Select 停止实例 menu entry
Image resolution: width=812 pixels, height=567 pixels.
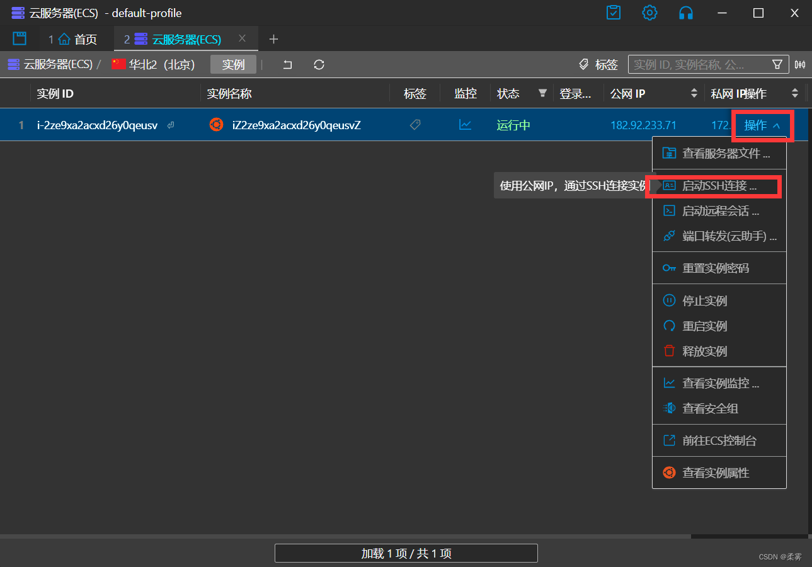719,301
